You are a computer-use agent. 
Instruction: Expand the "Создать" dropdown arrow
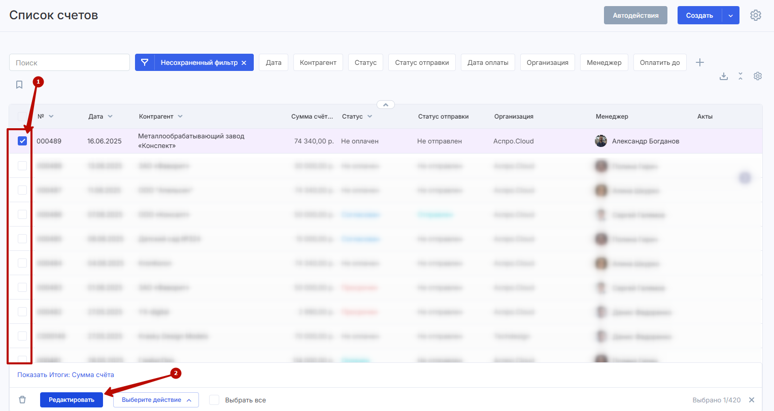point(730,16)
